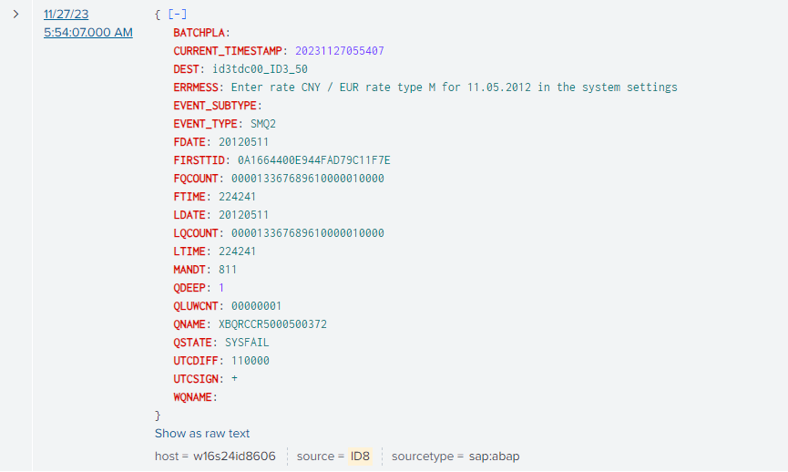Click the ERRMESS error message text
Viewport: 788px width, 472px height.
[454, 87]
